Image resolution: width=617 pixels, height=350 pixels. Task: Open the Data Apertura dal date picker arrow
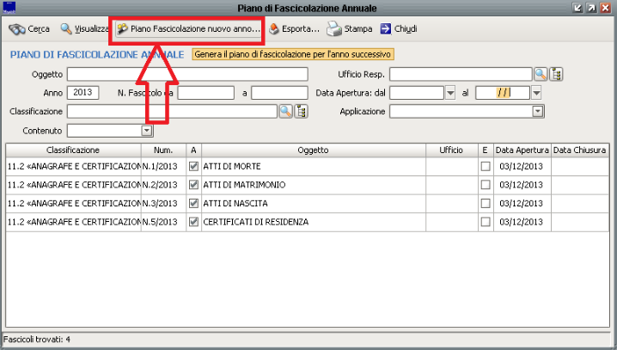point(450,93)
